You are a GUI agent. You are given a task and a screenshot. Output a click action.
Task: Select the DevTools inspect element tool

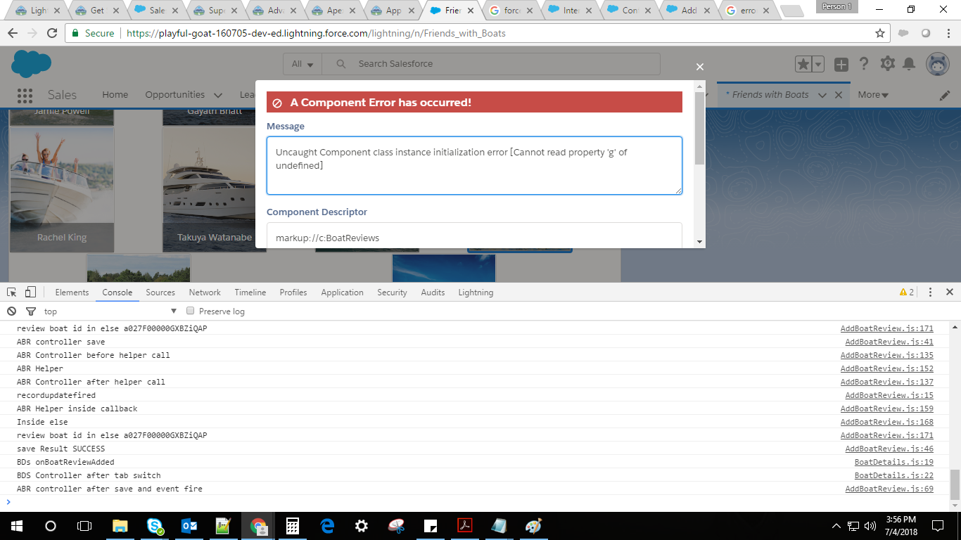point(12,292)
